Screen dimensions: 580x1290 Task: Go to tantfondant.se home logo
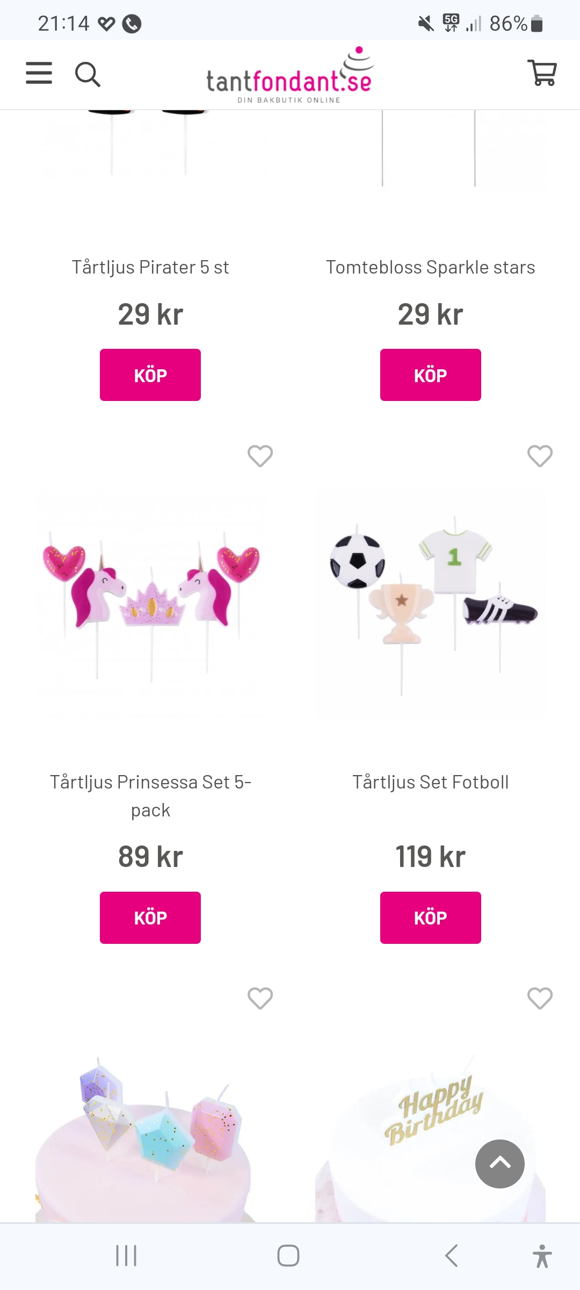(x=290, y=76)
